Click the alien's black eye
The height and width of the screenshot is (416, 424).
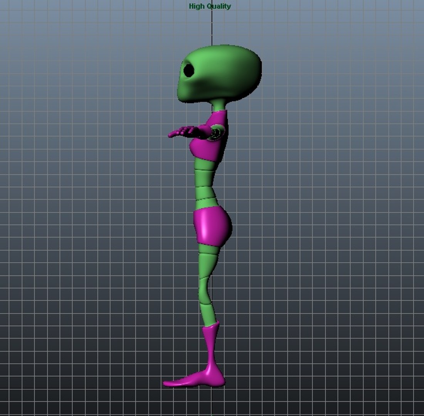pyautogui.click(x=188, y=70)
